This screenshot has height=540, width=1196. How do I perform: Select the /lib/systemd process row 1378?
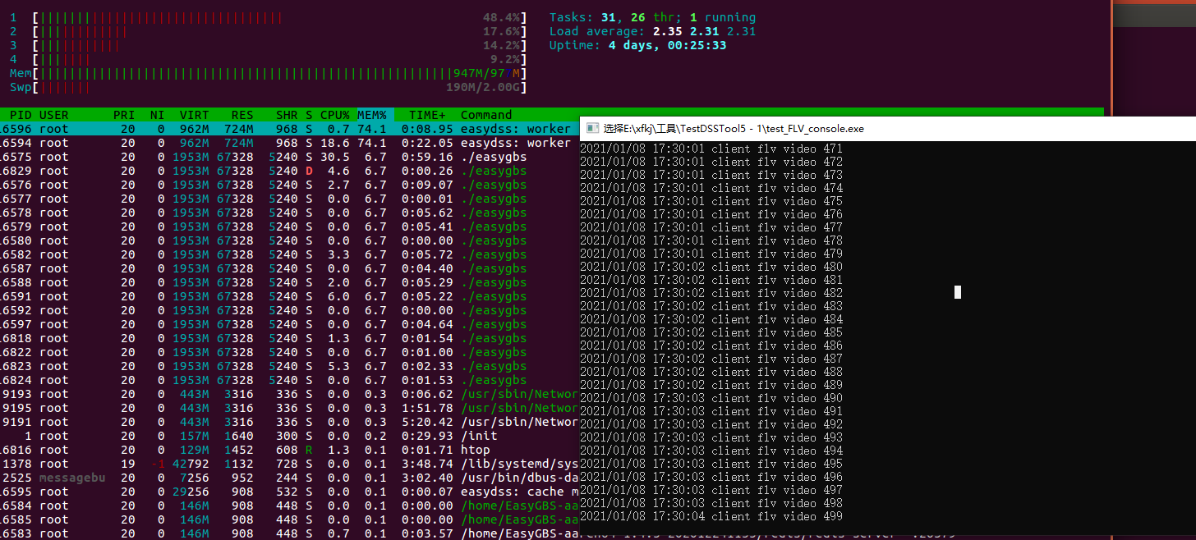[289, 464]
